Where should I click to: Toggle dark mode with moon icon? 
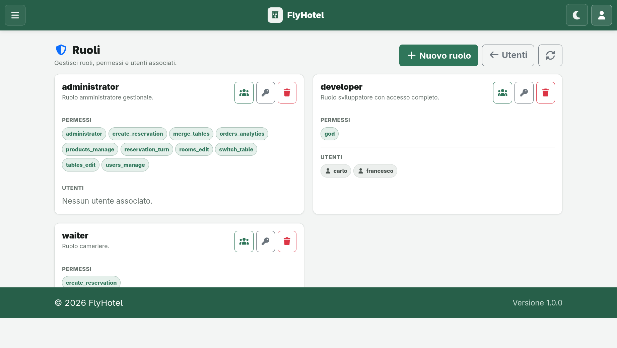click(x=577, y=15)
